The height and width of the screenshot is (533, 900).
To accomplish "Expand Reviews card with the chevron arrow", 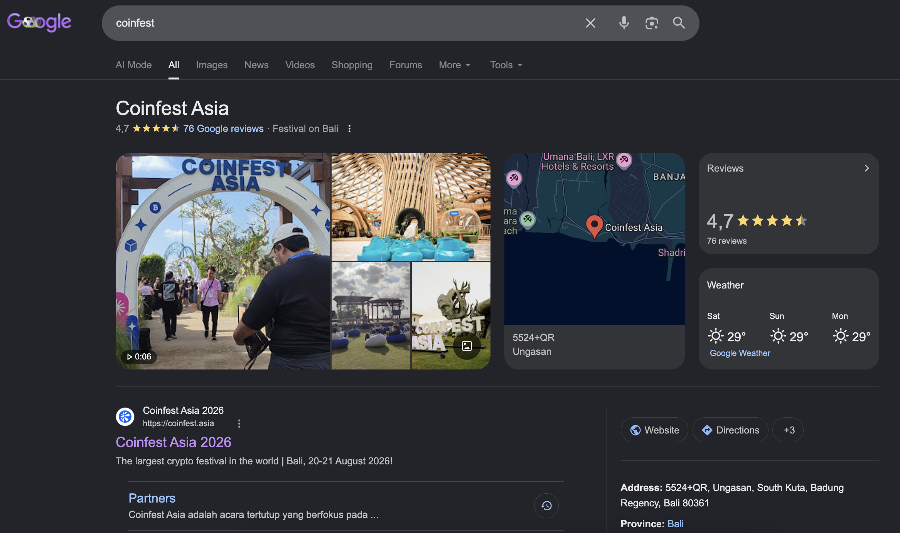I will coord(866,168).
